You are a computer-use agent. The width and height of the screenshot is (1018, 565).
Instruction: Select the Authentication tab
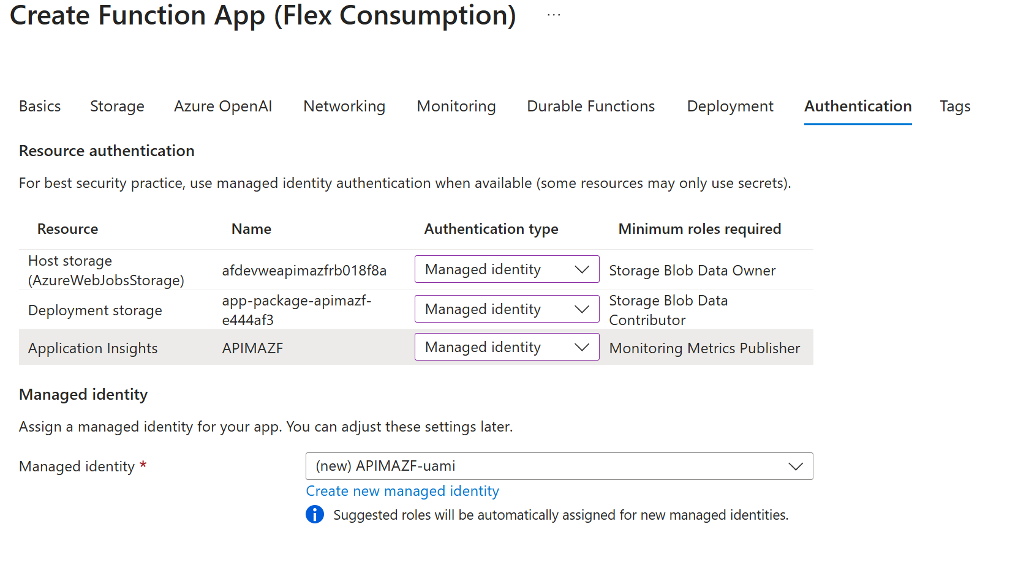coord(858,107)
